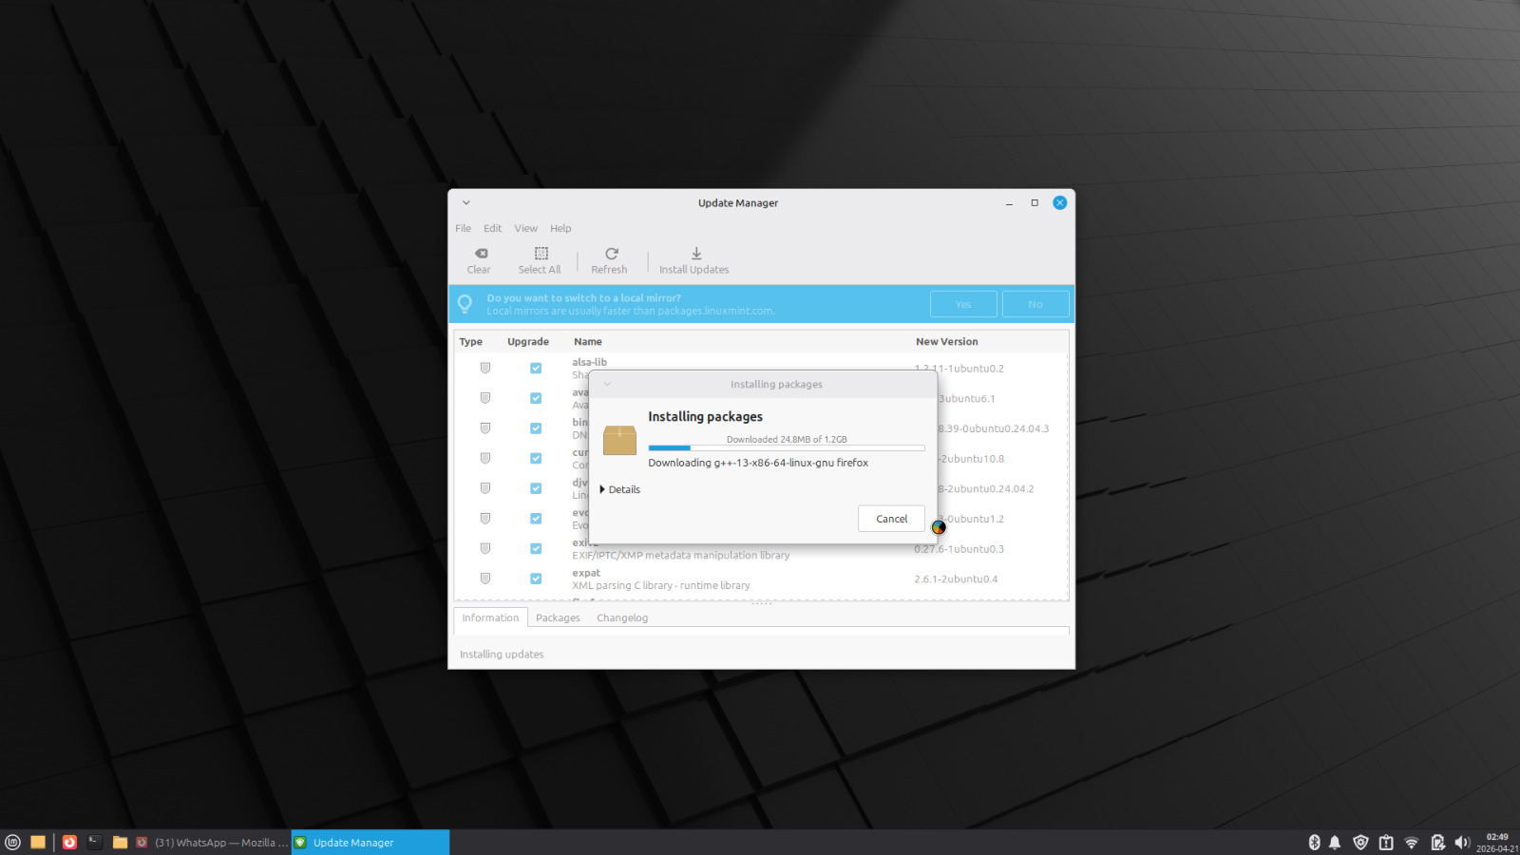The image size is (1520, 855).
Task: Open the notifications bell in the tray
Action: [x=1335, y=842]
